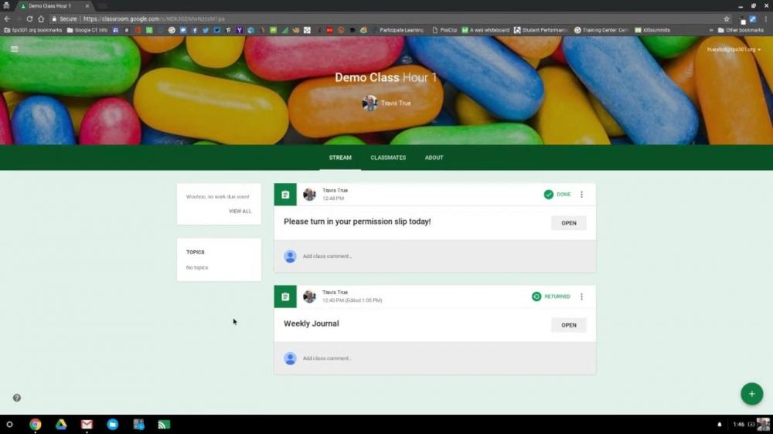773x434 pixels.
Task: Click the permission slip assignment icon
Action: (x=285, y=195)
